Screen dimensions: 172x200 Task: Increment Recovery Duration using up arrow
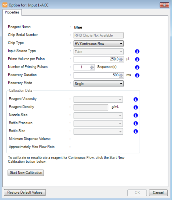(x=121, y=74)
